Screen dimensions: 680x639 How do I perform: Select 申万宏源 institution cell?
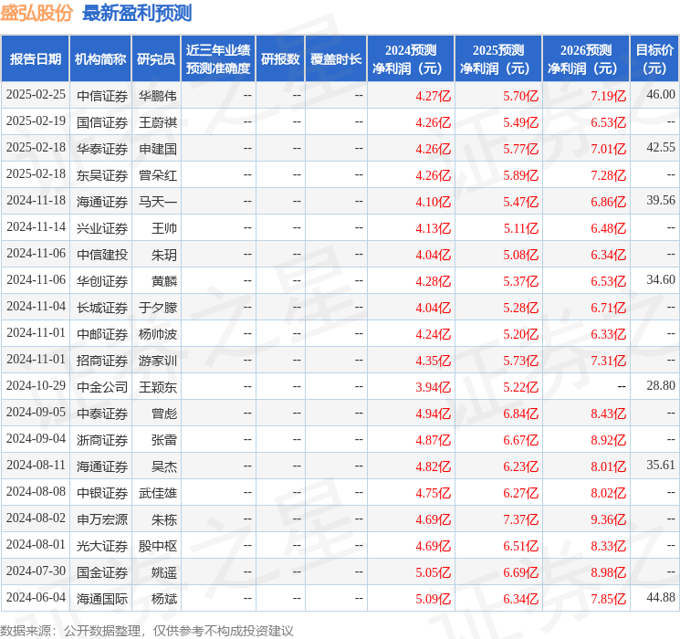(102, 519)
